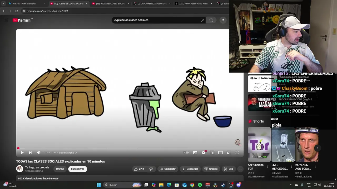337x189 pixels.
Task: Open the system volume tray icon
Action: coord(320,185)
